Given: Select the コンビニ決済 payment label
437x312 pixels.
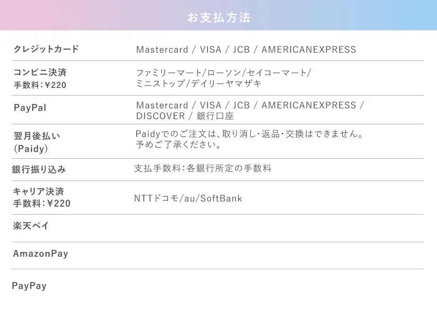Looking at the screenshot, I should click(40, 72).
